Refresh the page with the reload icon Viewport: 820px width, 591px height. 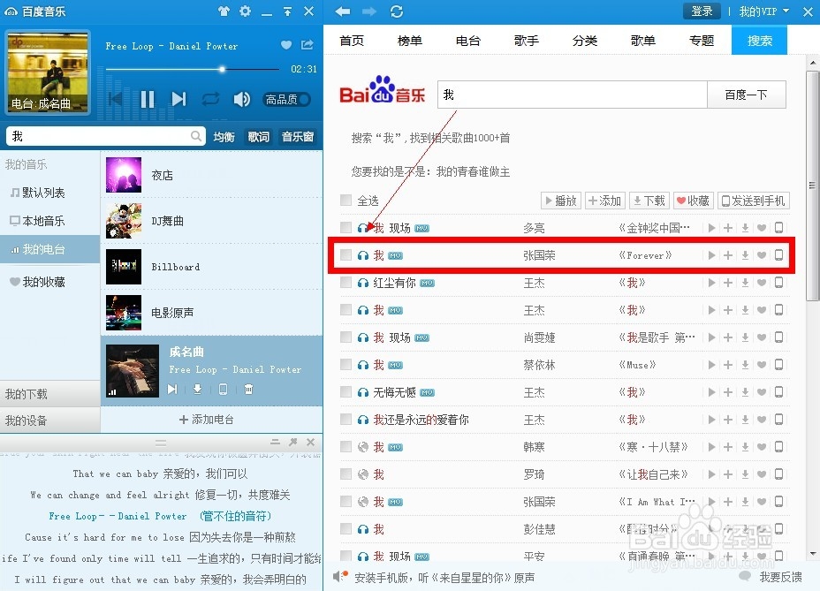pyautogui.click(x=397, y=11)
